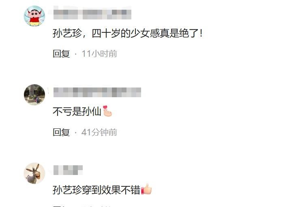283x207 pixels.
Task: Click 回复 under the 不亏是孙仙 comment
Action: point(61,132)
